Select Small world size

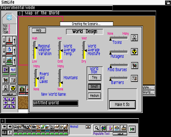pos(94,87)
